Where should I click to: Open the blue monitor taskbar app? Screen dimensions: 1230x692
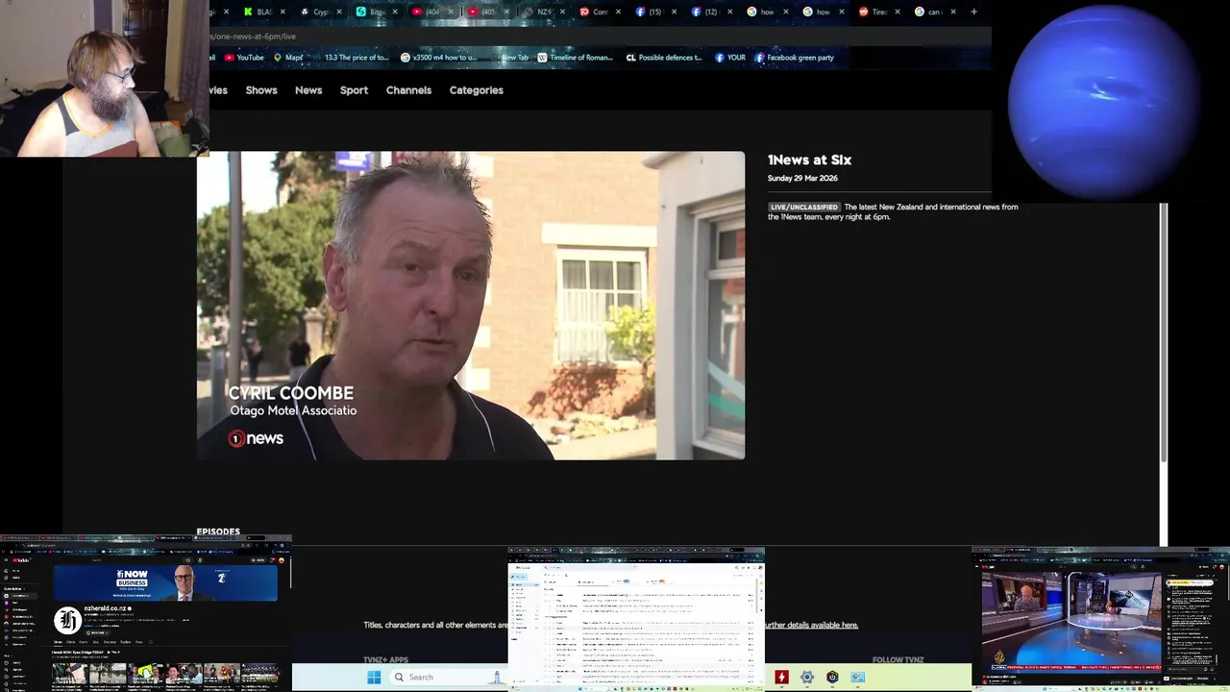coord(857,678)
